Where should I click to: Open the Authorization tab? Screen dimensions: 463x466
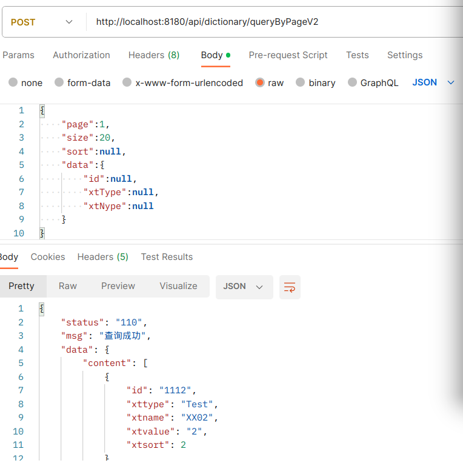pos(81,55)
